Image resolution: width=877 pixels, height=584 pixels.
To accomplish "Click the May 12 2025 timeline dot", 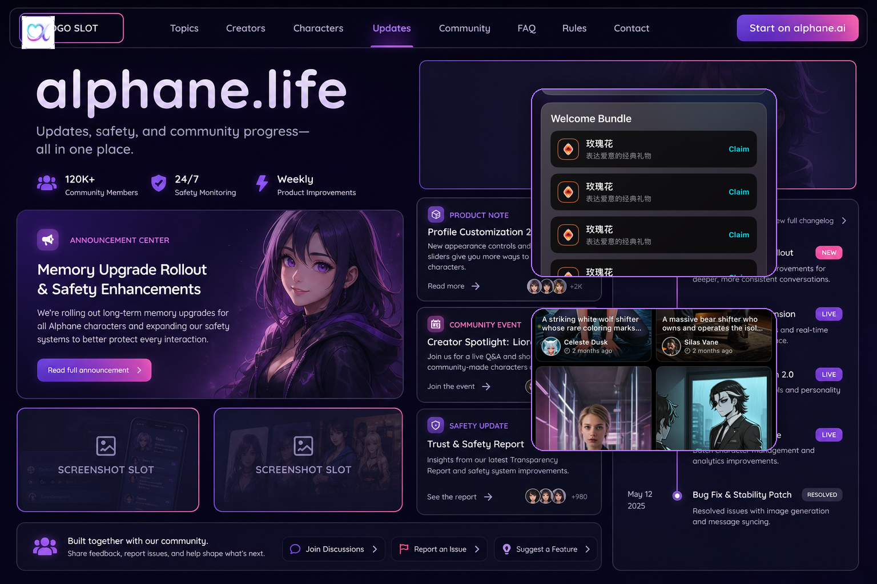I will 677,496.
